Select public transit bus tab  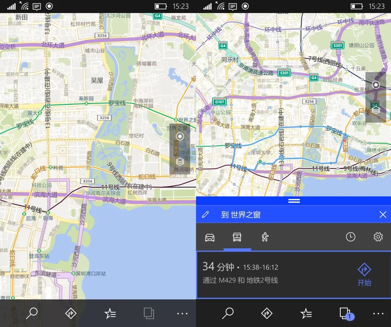tap(237, 237)
